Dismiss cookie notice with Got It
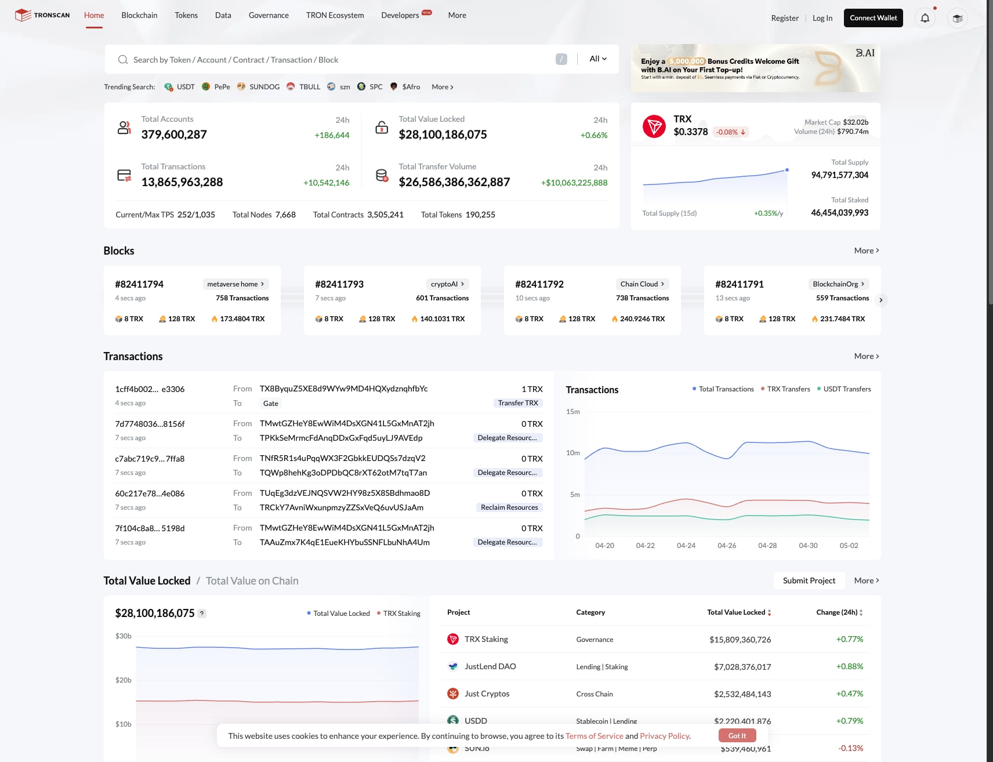This screenshot has width=993, height=762. point(737,735)
